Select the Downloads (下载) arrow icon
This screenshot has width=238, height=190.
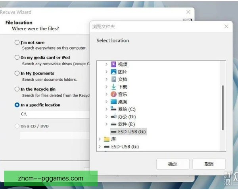click(113, 87)
